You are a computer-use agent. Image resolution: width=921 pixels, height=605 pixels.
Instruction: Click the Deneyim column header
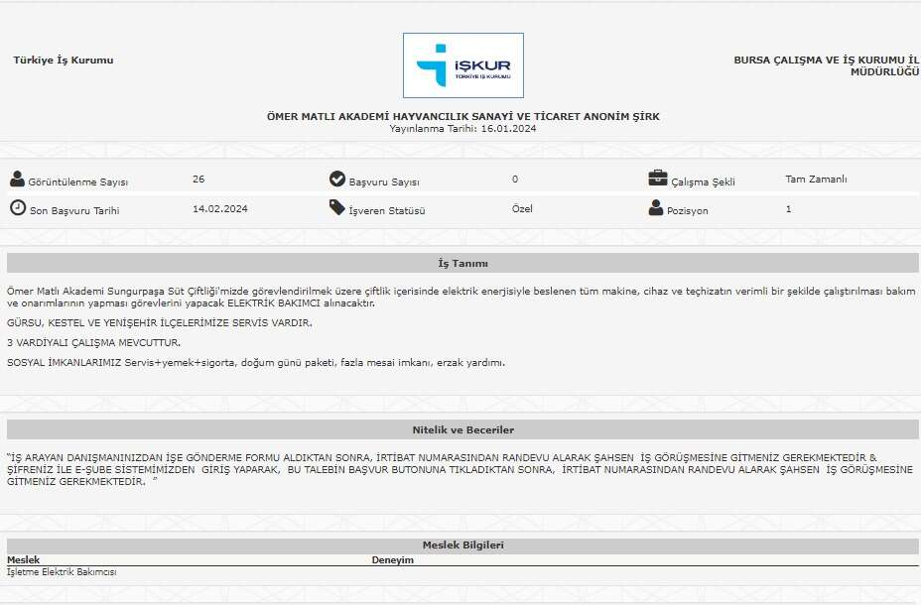pos(392,560)
